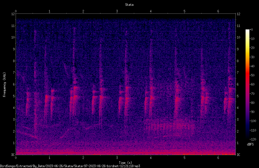The height and width of the screenshot is (168, 259).
Task: Click the -60 color scale label
Action: (x=252, y=84)
